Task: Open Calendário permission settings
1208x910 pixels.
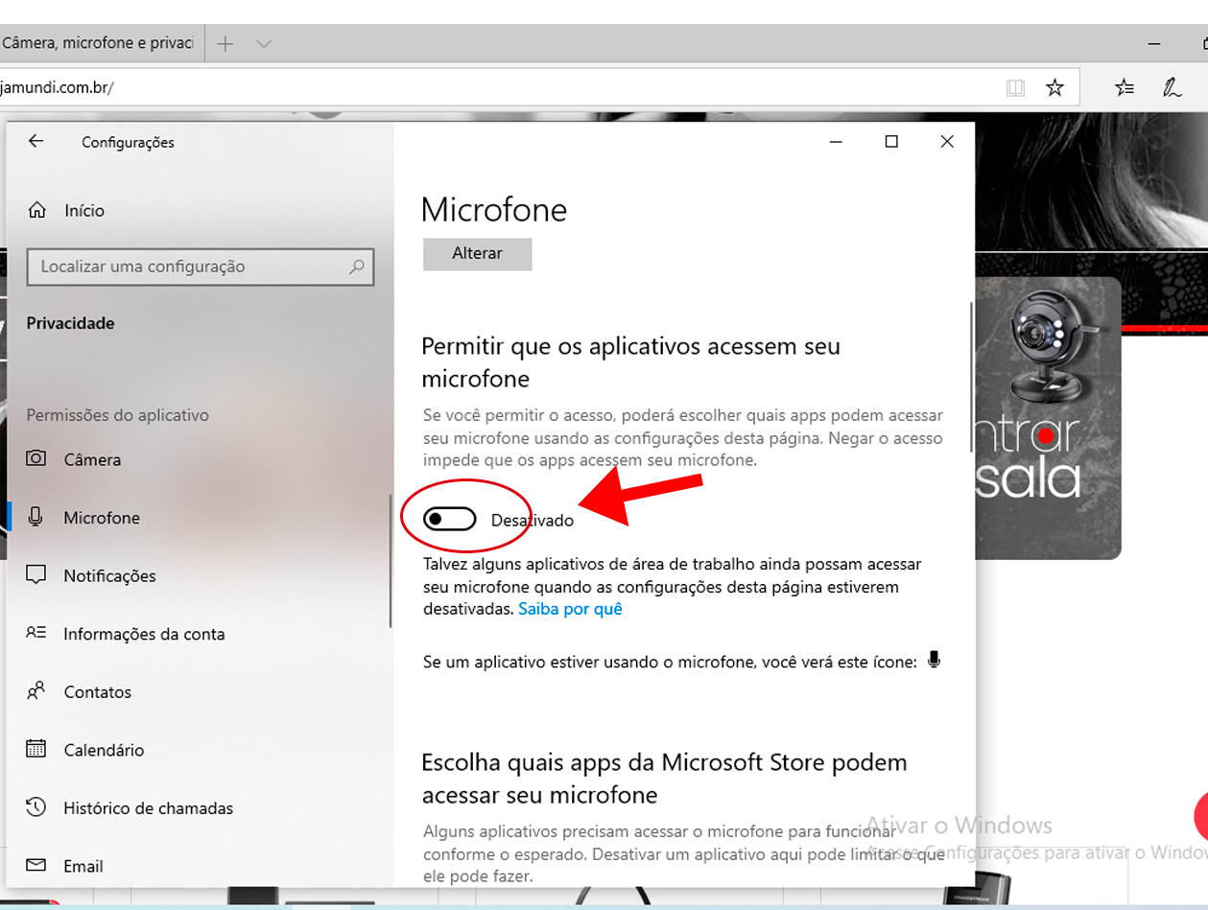Action: [x=104, y=750]
